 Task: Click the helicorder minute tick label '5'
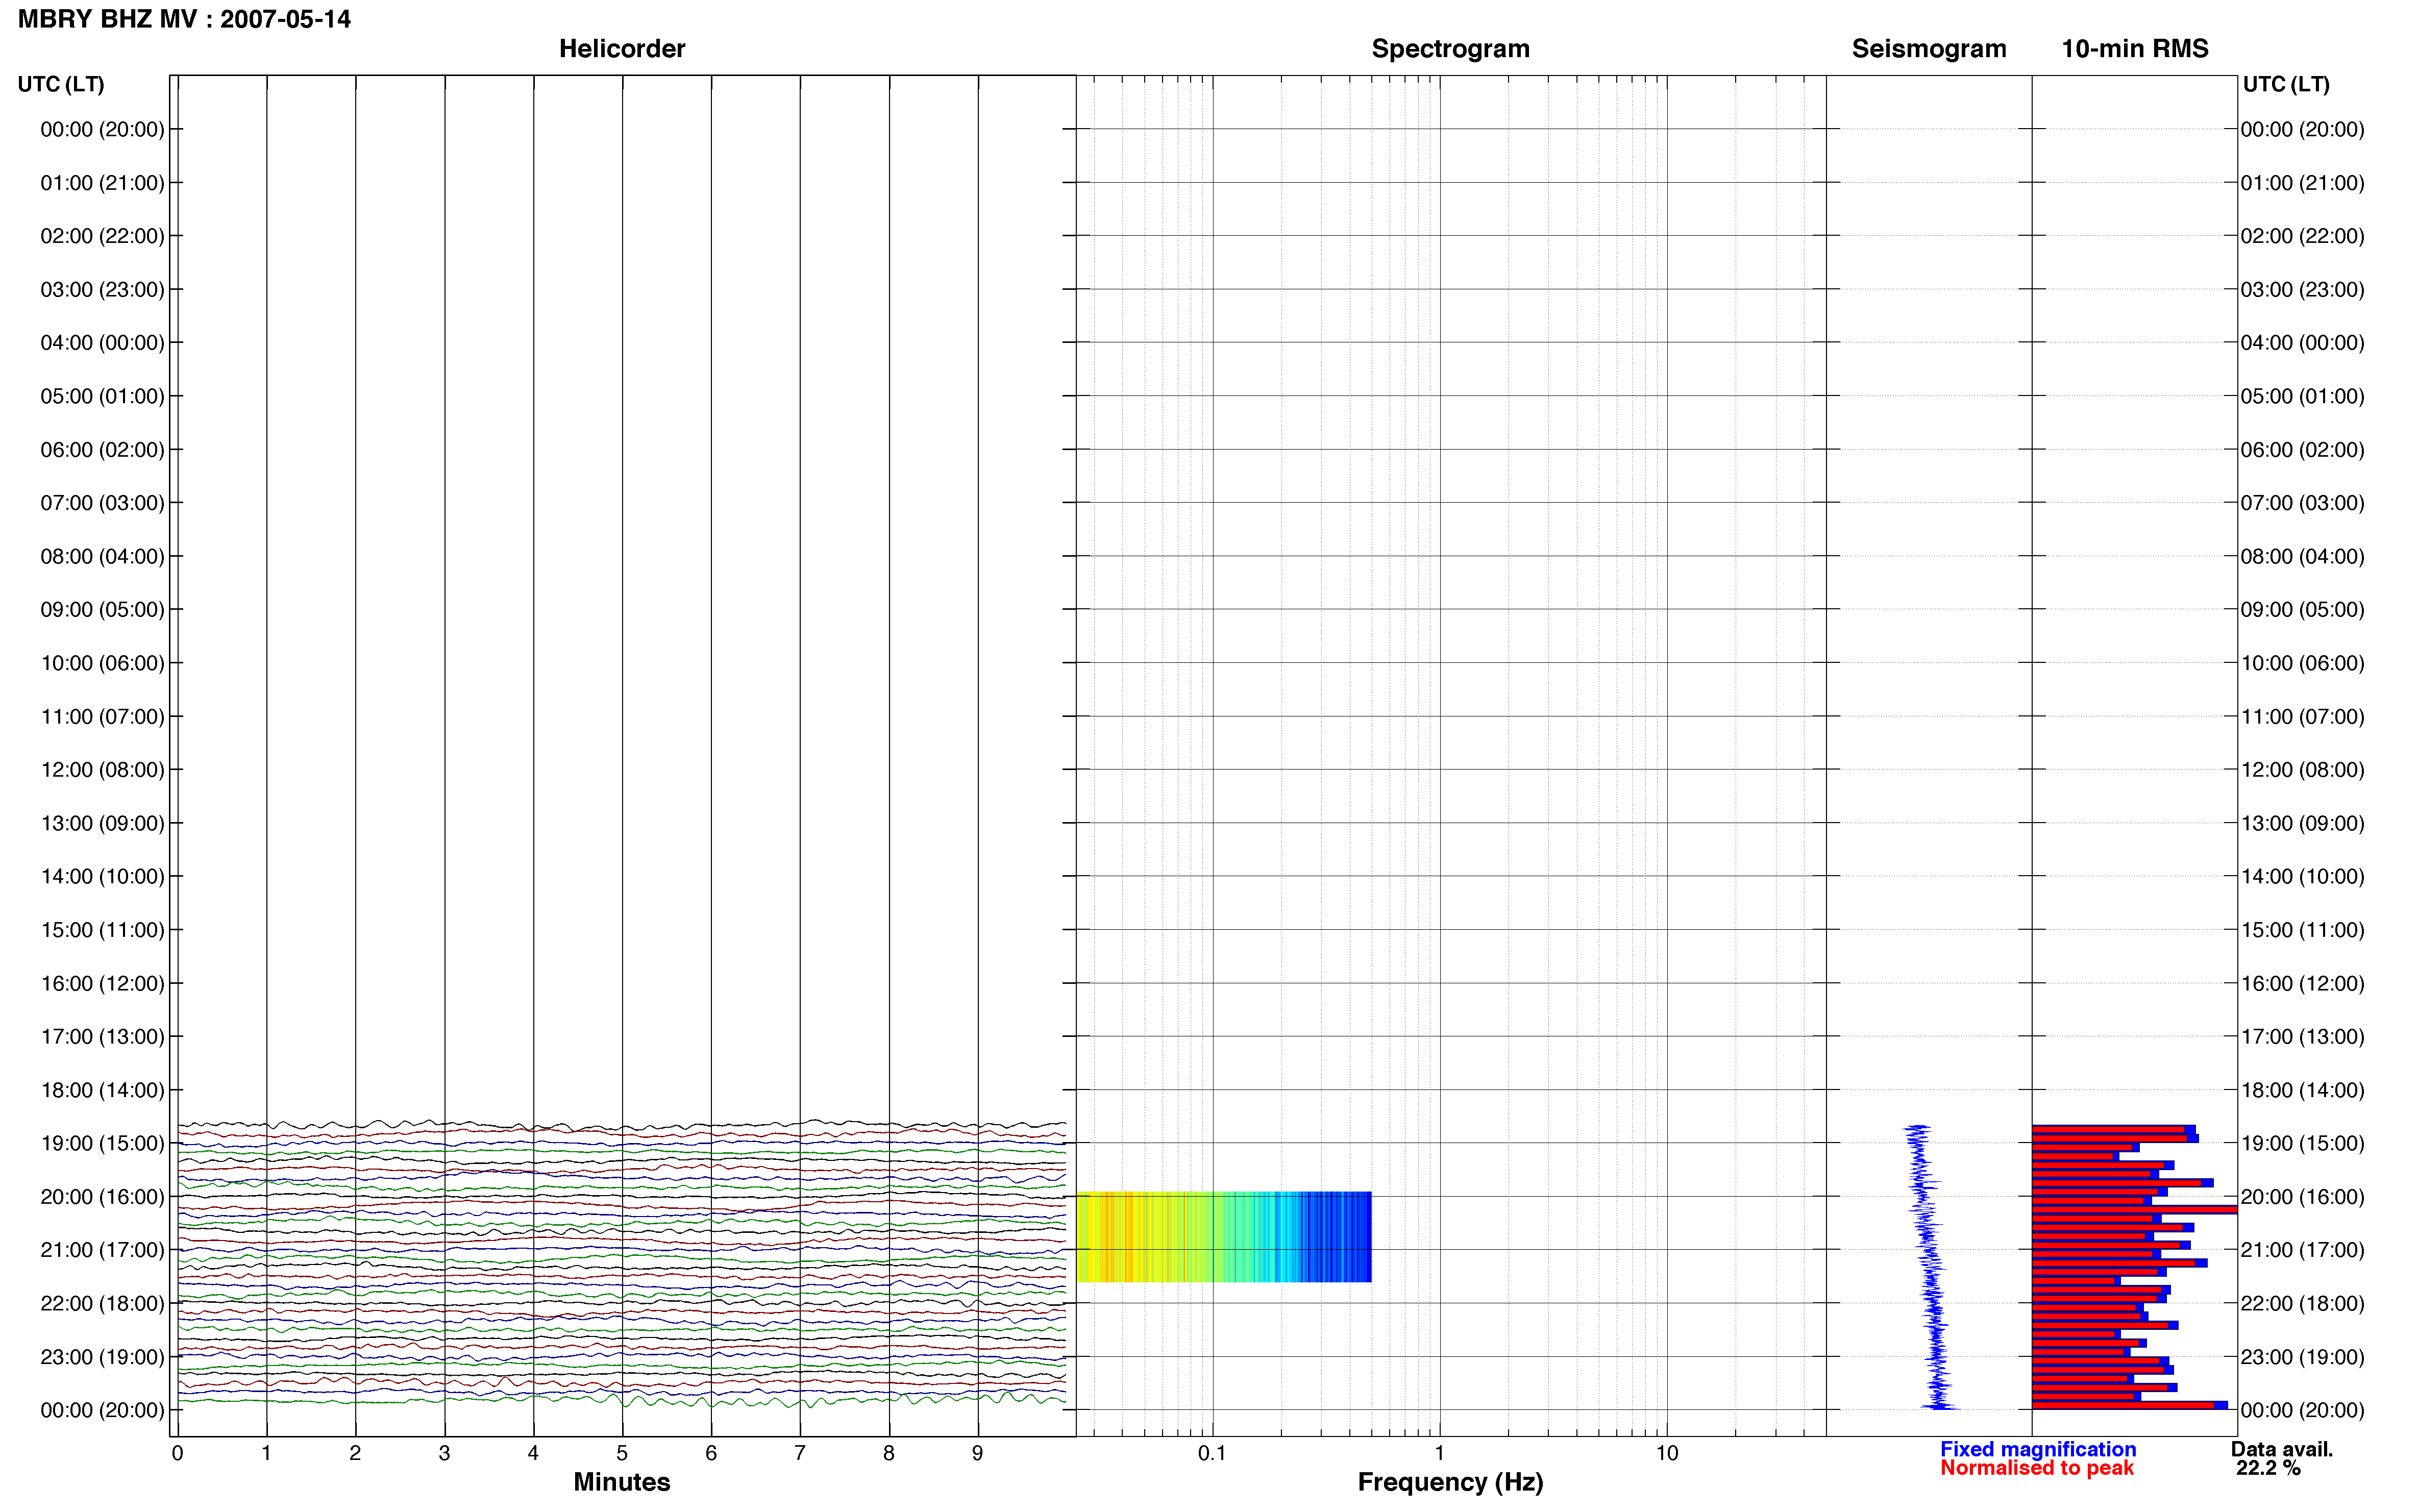click(622, 1453)
